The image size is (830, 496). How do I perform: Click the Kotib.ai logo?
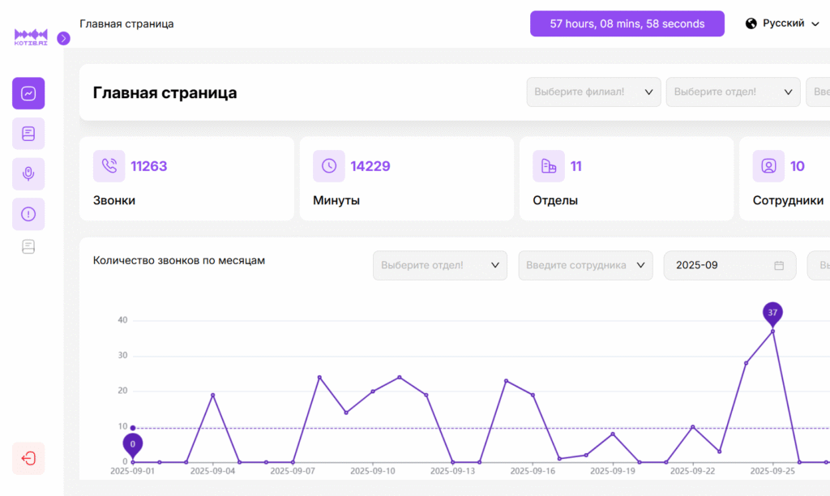click(x=31, y=37)
